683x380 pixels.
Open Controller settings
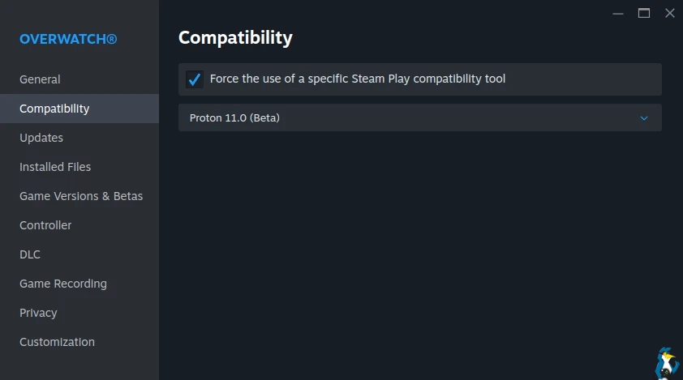coord(45,225)
